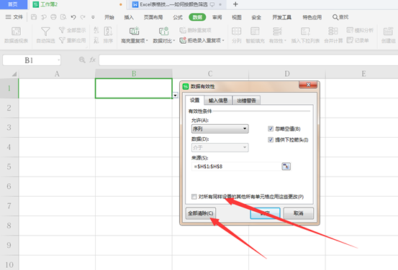Click the ascending sort A-Z icon
This screenshot has height=270, width=398.
(96, 30)
